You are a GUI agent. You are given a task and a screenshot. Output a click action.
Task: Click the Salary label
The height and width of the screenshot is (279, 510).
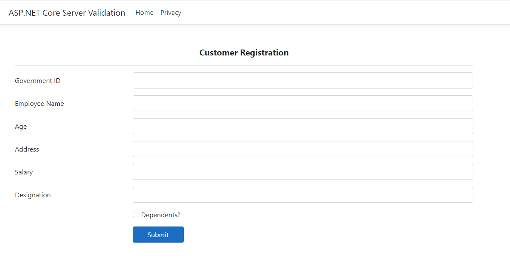[x=23, y=172]
